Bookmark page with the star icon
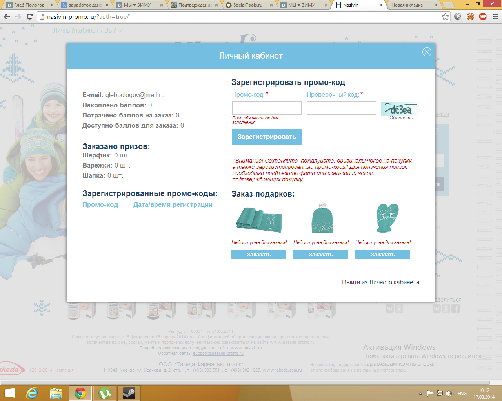The width and height of the screenshot is (502, 401). pos(445,17)
